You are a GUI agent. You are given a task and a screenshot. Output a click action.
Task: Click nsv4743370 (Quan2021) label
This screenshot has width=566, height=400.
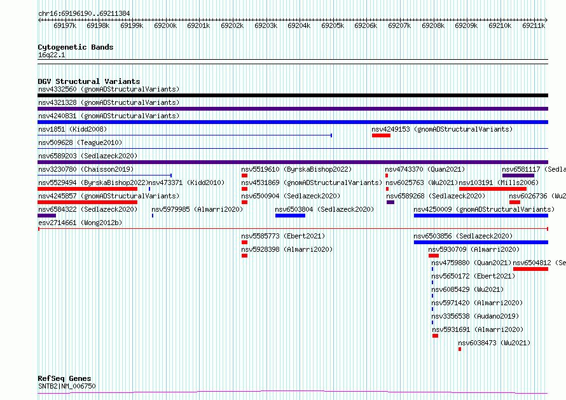(x=425, y=169)
